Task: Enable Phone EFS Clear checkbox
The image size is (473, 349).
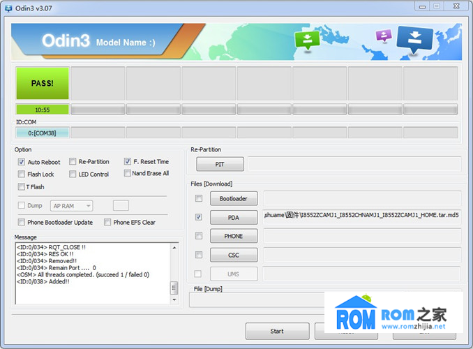Action: point(107,222)
